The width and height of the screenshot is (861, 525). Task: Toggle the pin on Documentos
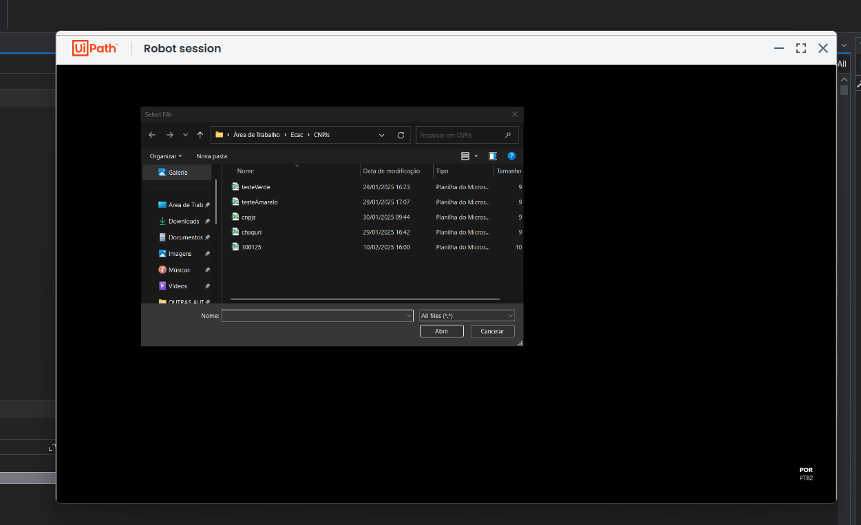tap(207, 237)
